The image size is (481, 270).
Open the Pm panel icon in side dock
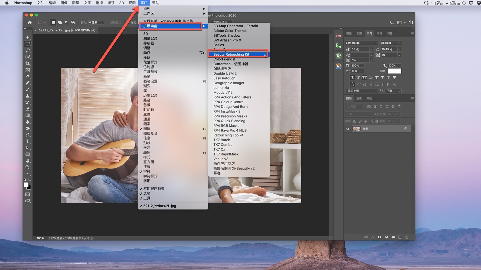[x=338, y=46]
